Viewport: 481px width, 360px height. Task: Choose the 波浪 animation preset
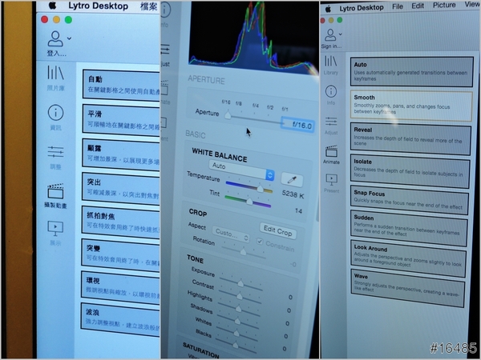[120, 319]
